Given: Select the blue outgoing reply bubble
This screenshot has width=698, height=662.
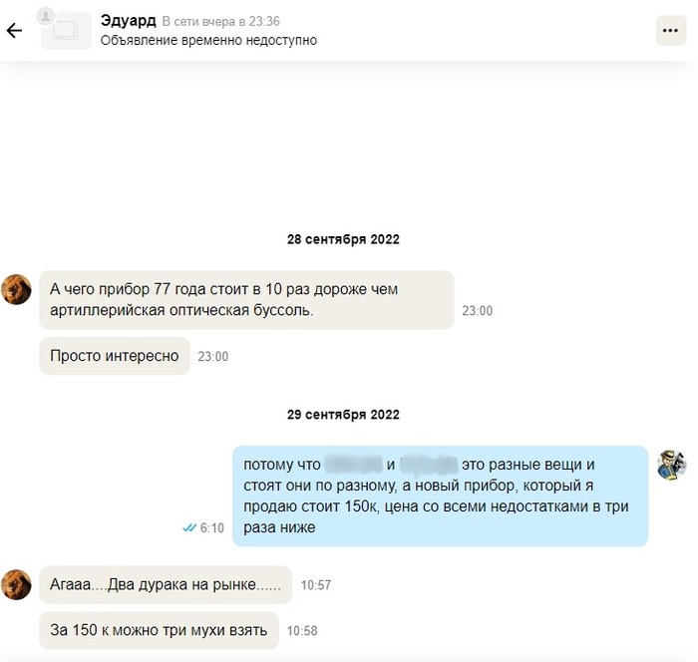Looking at the screenshot, I should pos(440,496).
